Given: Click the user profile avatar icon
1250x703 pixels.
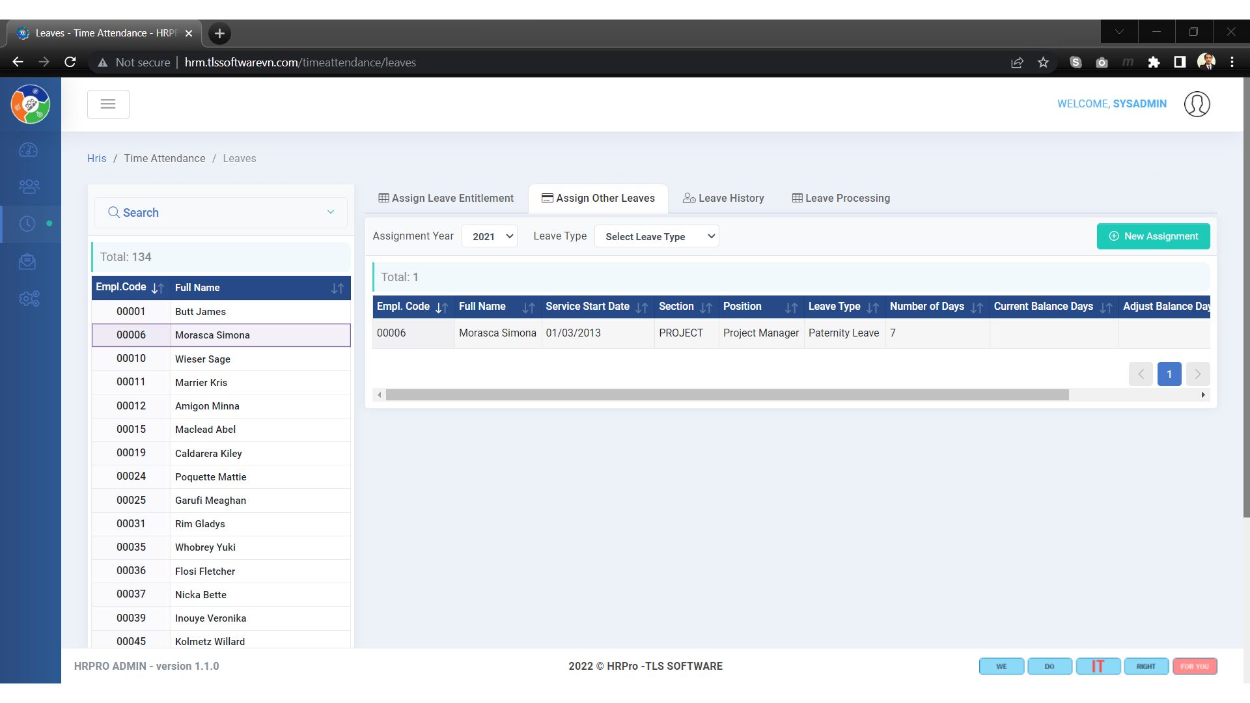Looking at the screenshot, I should point(1197,104).
